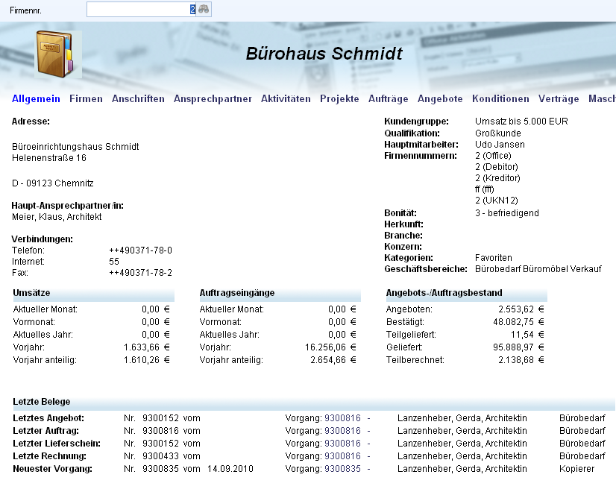Click the address book icon

pyautogui.click(x=55, y=53)
